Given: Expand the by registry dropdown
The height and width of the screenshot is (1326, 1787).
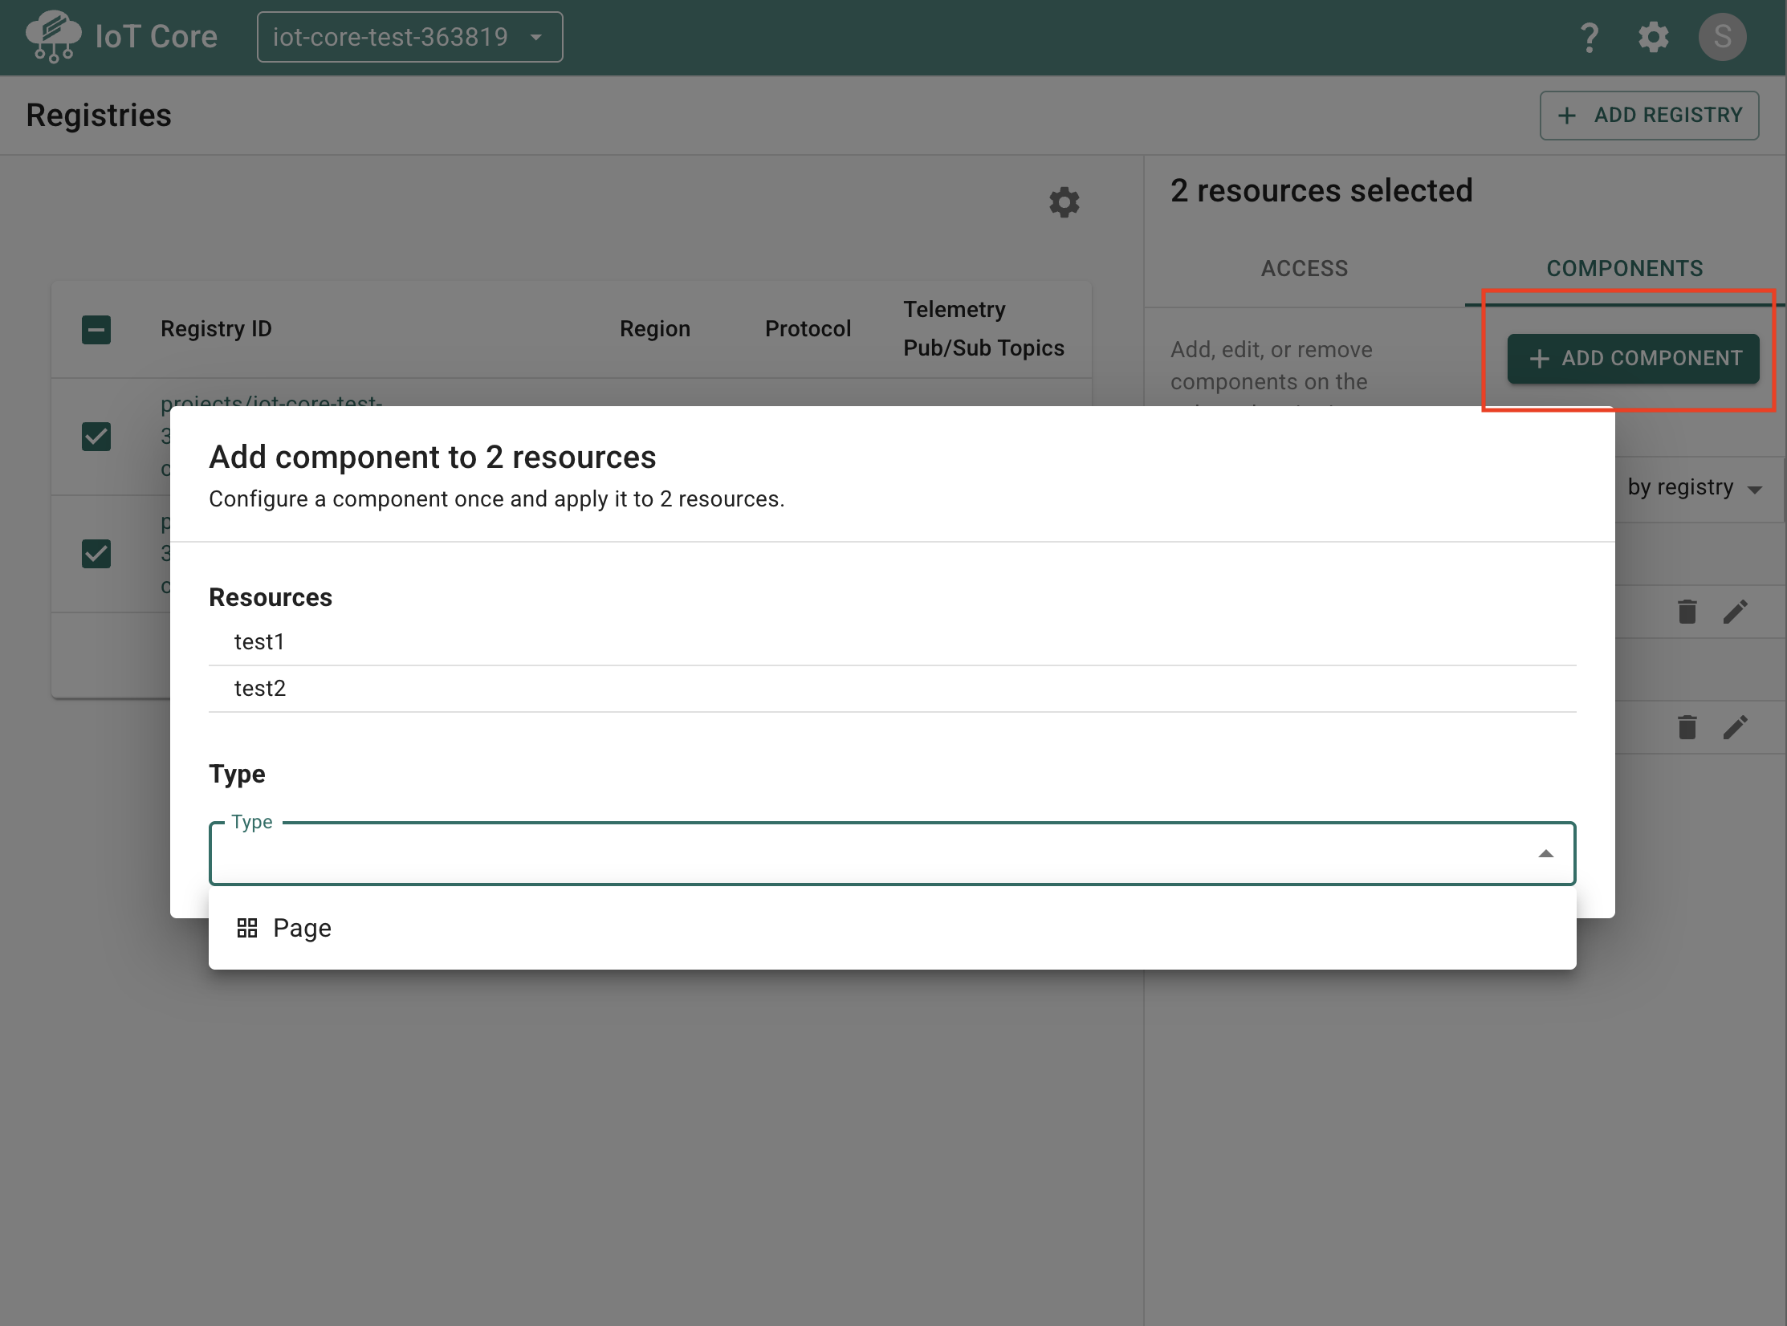Looking at the screenshot, I should [x=1694, y=487].
